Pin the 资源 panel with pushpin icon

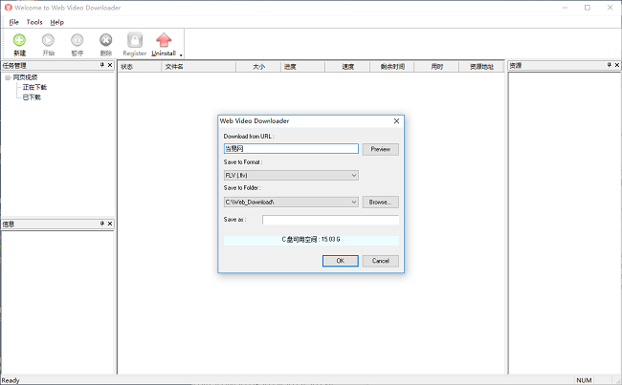click(608, 65)
